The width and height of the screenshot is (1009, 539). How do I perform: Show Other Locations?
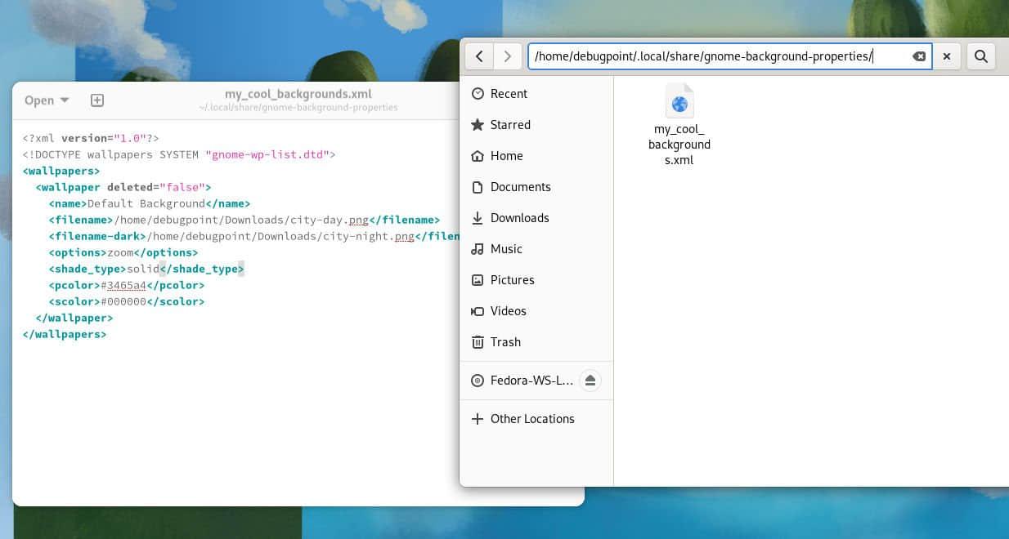pyautogui.click(x=532, y=419)
